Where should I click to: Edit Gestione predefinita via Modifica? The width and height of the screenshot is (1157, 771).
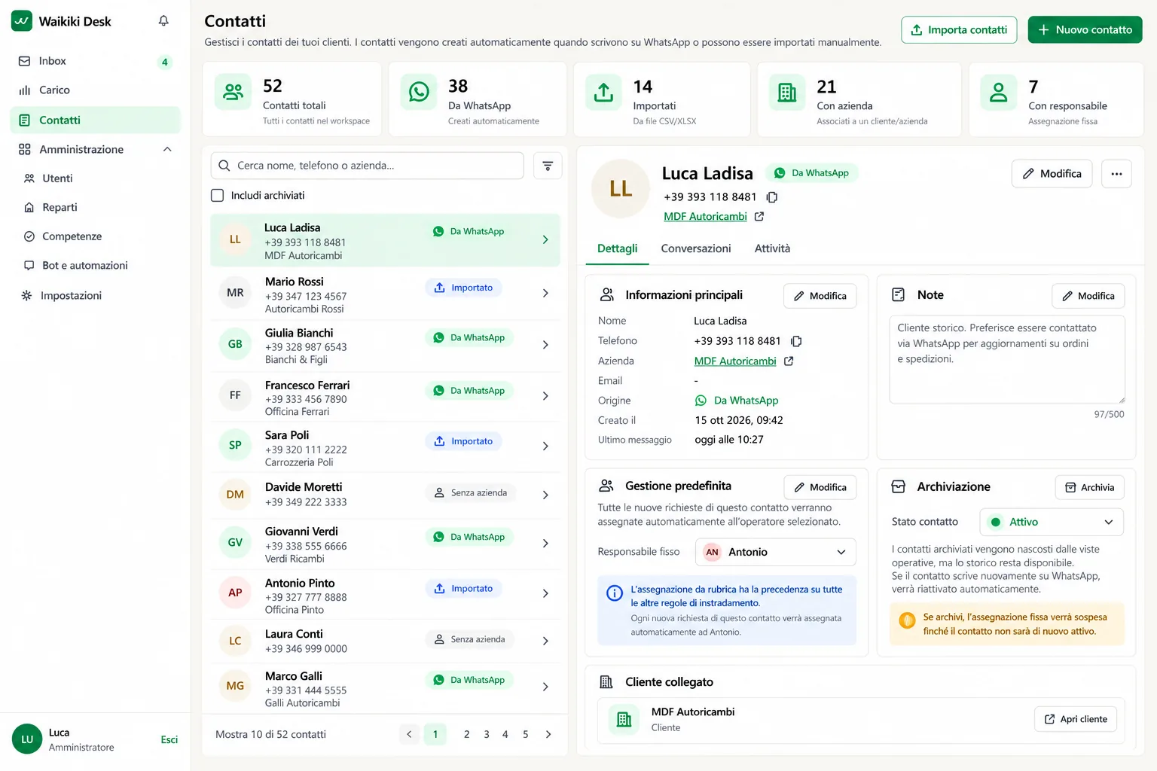(820, 487)
